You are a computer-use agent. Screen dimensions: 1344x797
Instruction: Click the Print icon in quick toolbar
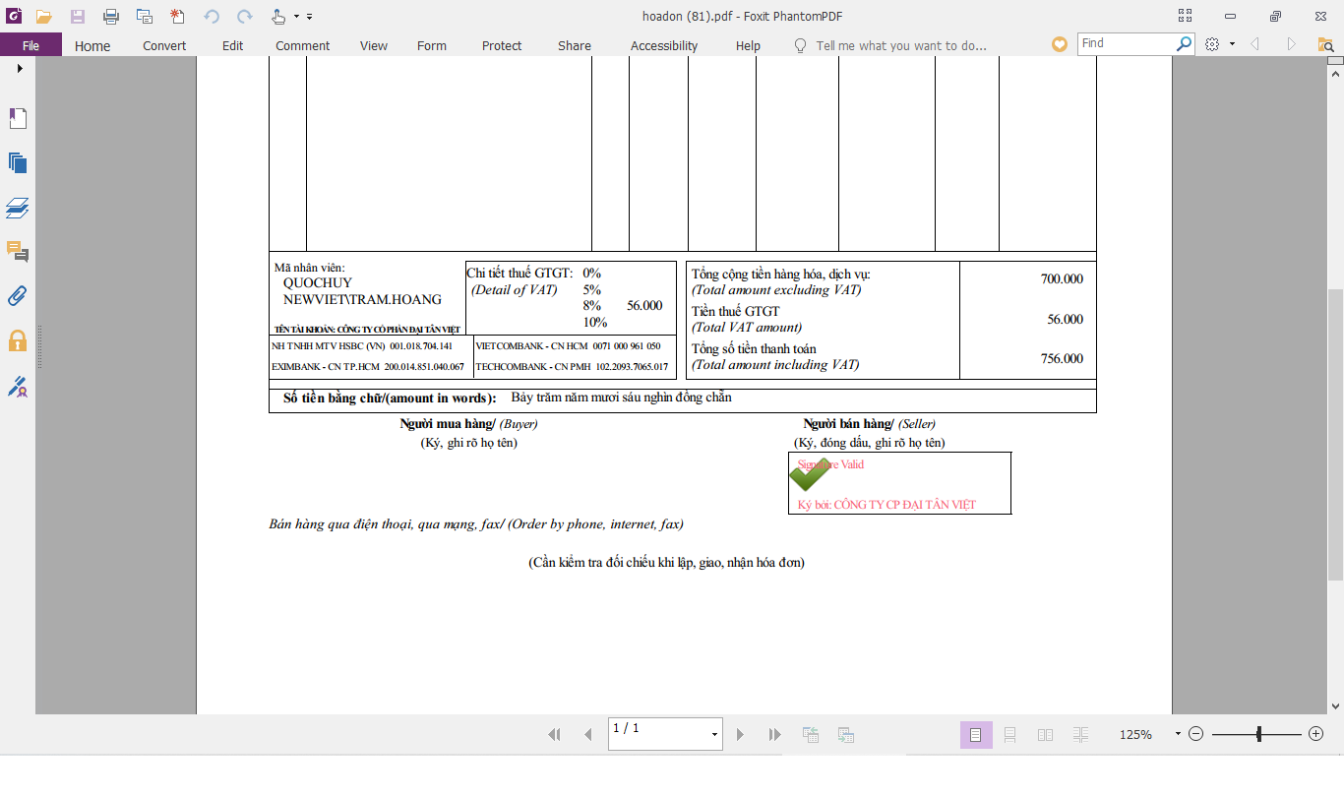[111, 17]
